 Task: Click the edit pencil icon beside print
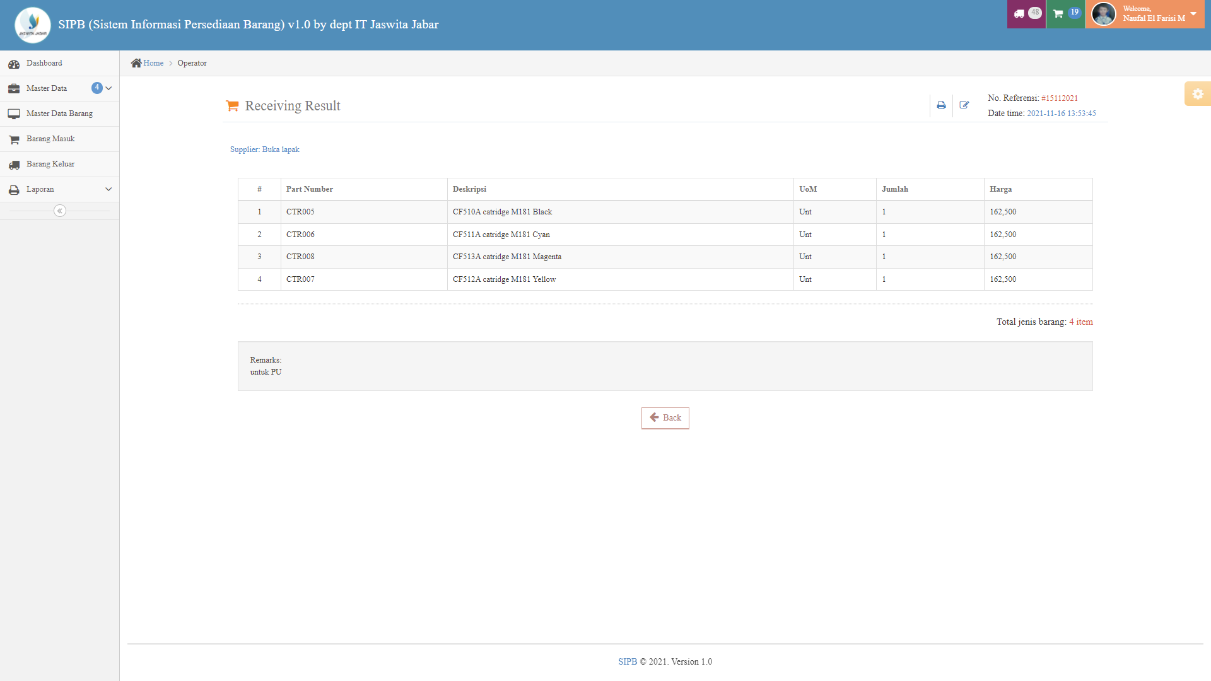point(964,105)
